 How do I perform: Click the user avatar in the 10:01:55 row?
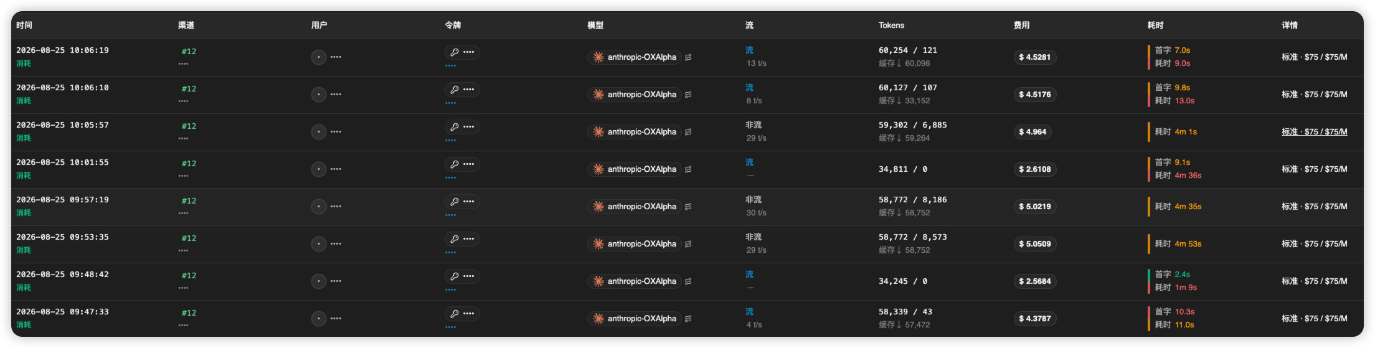coord(319,169)
